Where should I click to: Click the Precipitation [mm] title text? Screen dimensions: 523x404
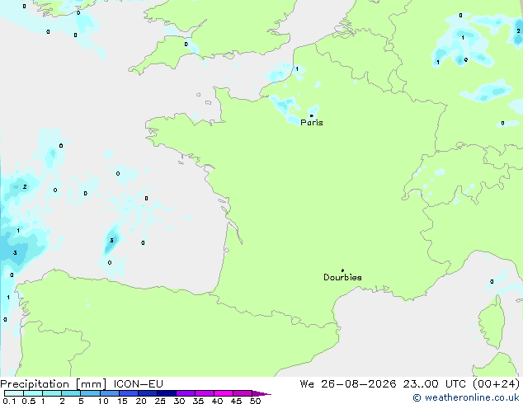(x=54, y=384)
